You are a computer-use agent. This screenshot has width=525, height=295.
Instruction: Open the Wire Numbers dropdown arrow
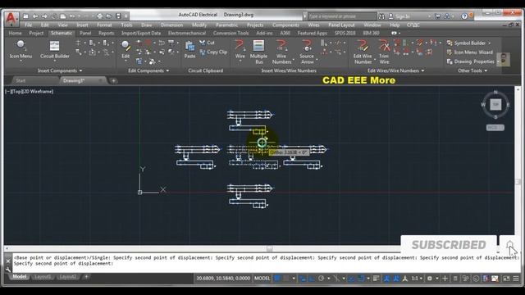(294, 60)
